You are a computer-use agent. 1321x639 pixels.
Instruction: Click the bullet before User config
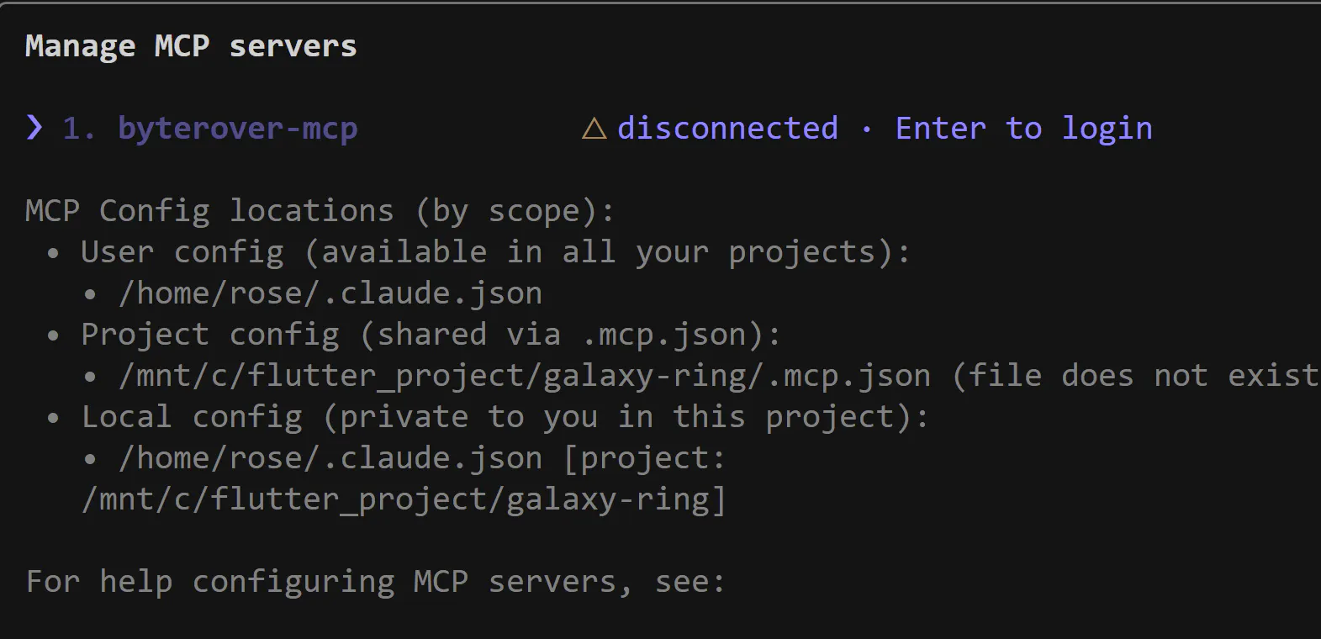tap(54, 252)
